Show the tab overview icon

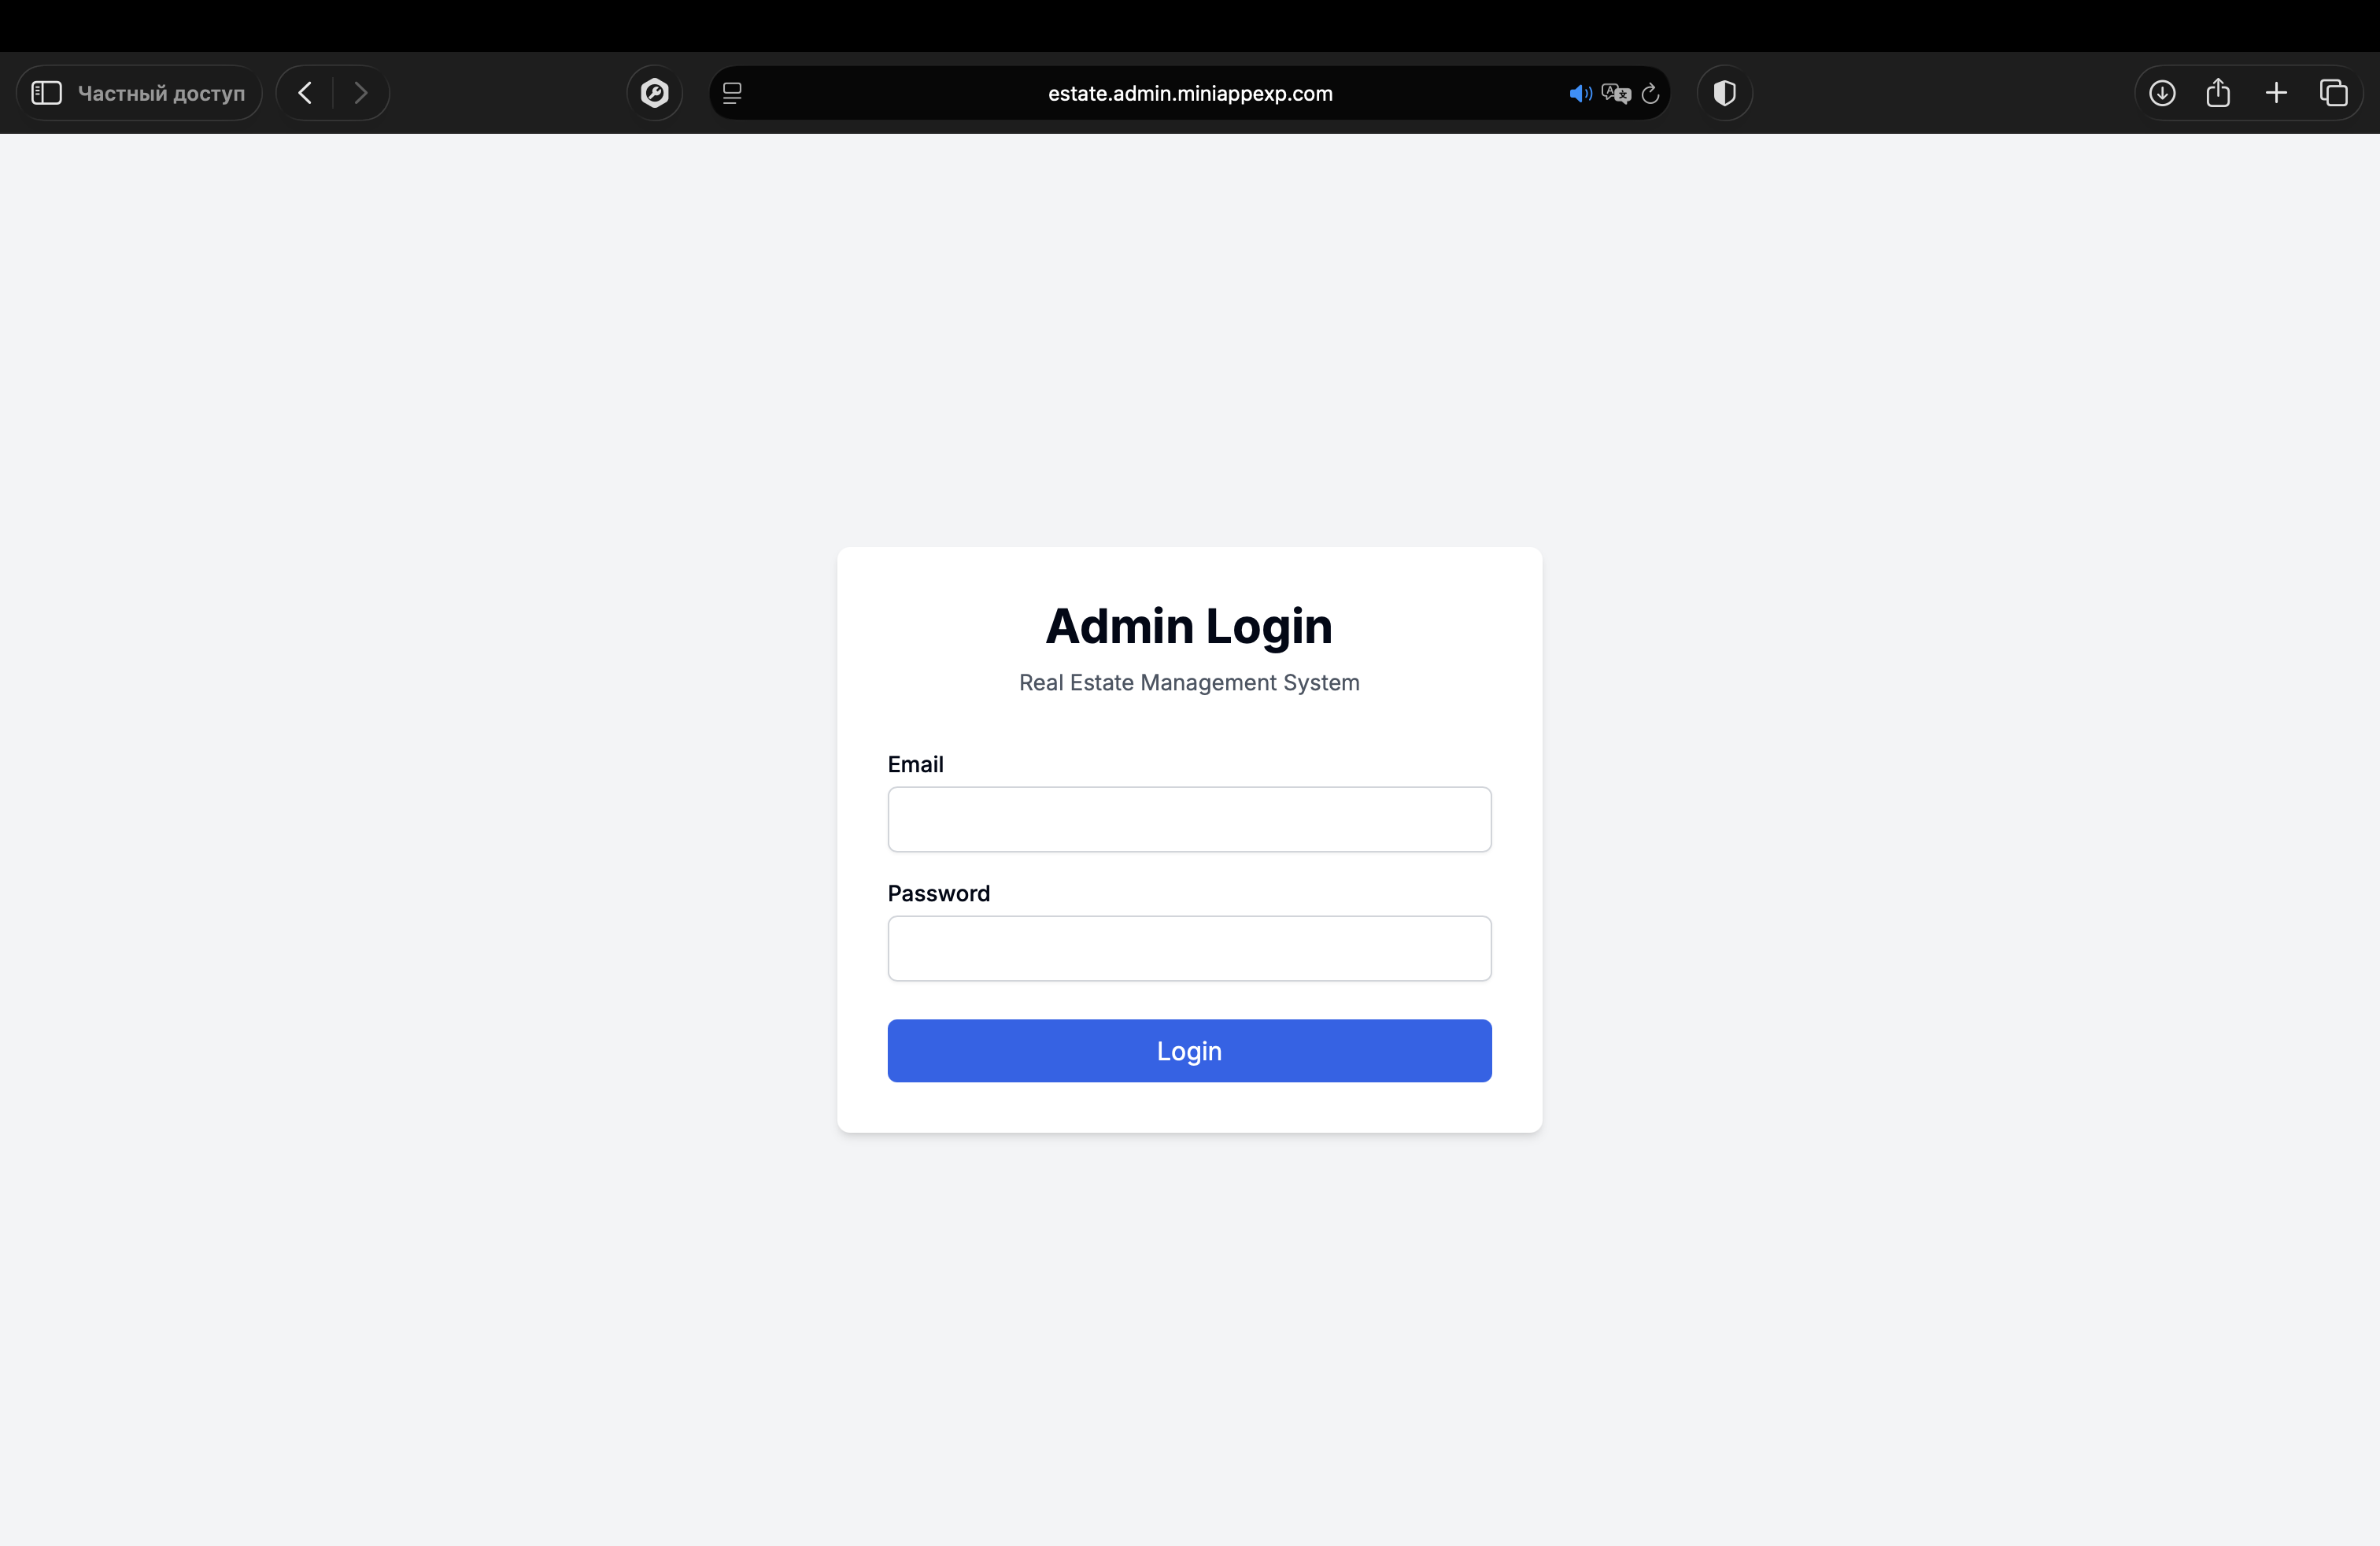tap(2333, 93)
